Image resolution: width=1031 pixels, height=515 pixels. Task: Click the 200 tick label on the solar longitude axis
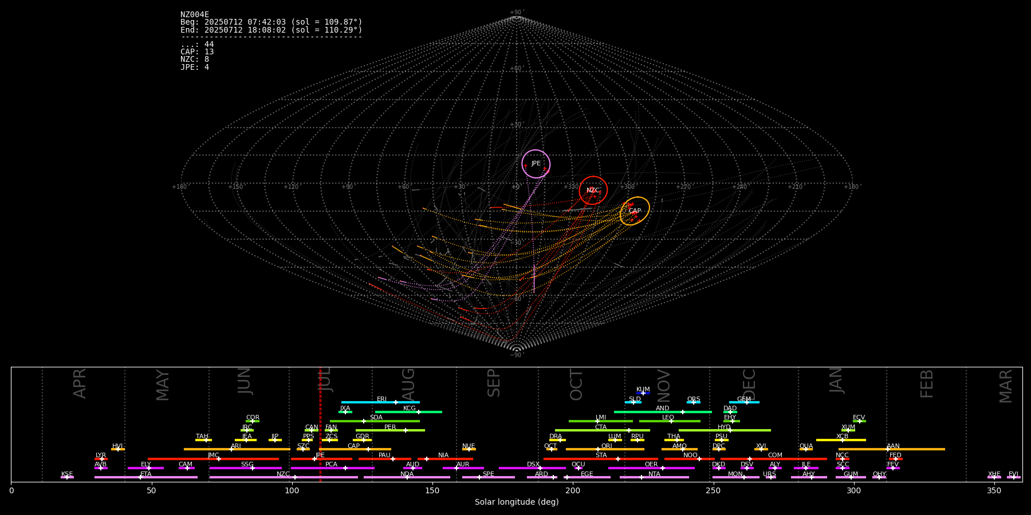573,491
